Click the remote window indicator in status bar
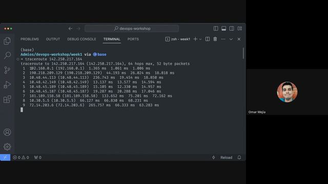328x184 pixels. [x=5, y=157]
